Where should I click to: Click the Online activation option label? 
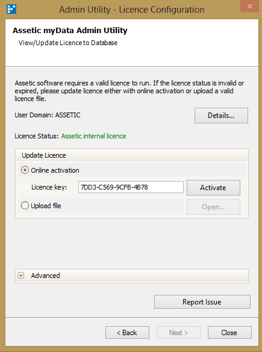[55, 170]
